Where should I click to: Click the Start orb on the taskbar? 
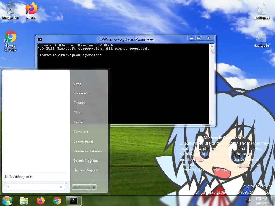[x=7, y=201]
